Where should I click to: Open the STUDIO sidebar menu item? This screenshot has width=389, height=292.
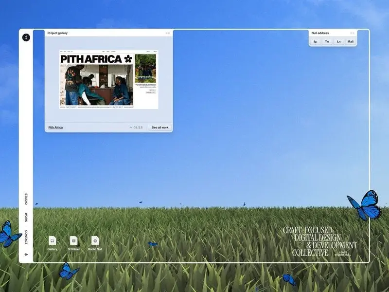pyautogui.click(x=26, y=199)
